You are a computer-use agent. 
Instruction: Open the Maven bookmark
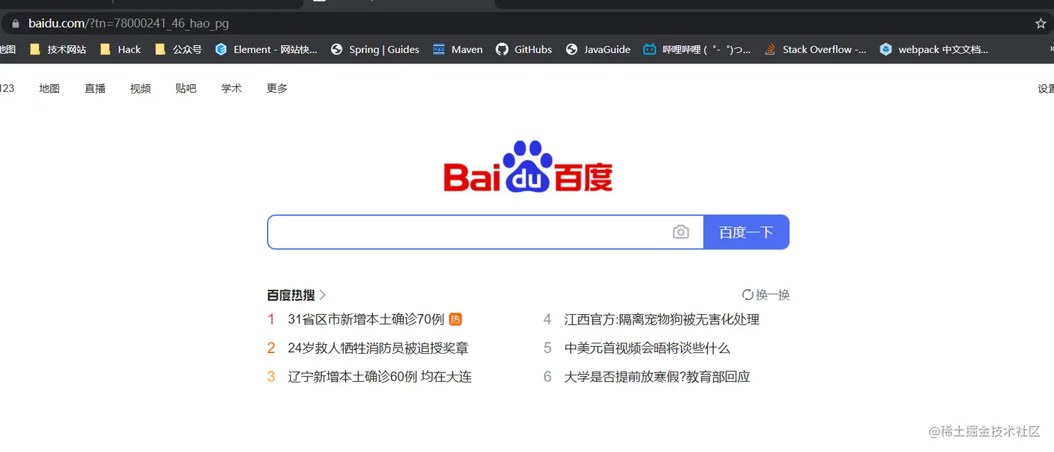coord(458,49)
